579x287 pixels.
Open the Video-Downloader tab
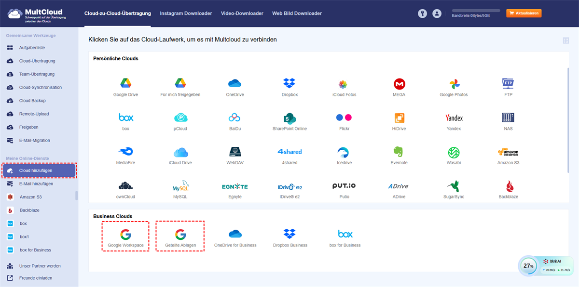click(242, 13)
